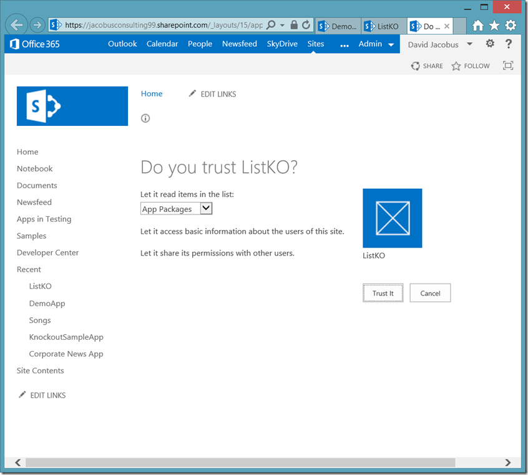528x475 pixels.
Task: Click the Office 365 logo
Action: 35,44
